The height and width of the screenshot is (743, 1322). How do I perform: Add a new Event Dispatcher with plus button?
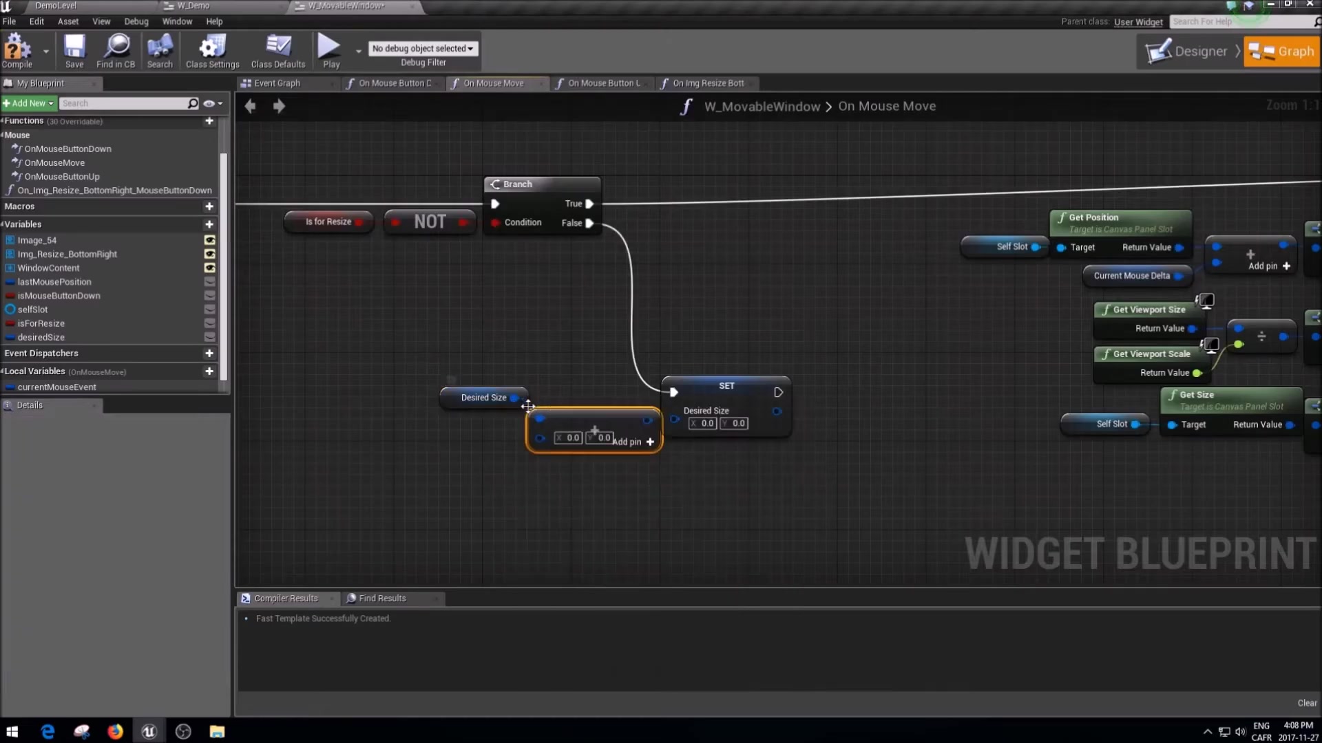click(x=209, y=354)
